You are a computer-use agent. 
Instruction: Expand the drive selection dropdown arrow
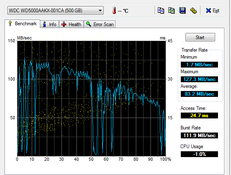pyautogui.click(x=100, y=11)
